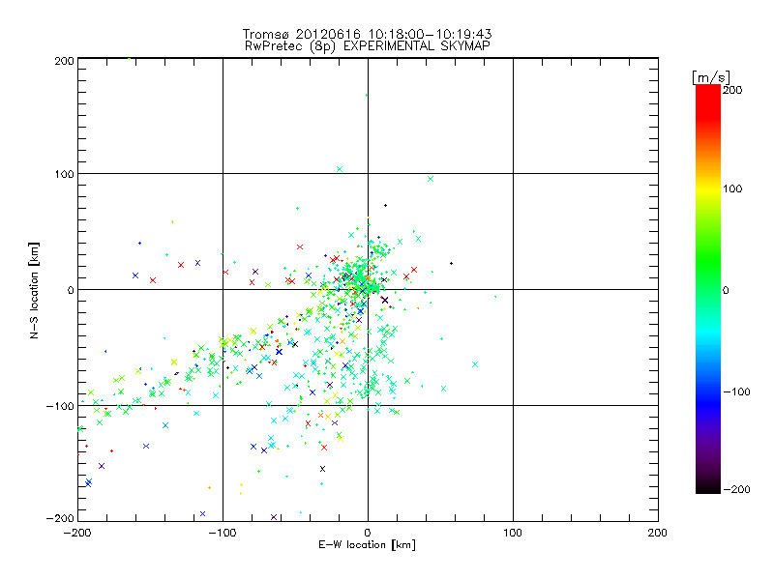Viewport: 774px width, 580px height.
Task: Click the isolated cyan X marker right of center
Action: coord(474,364)
